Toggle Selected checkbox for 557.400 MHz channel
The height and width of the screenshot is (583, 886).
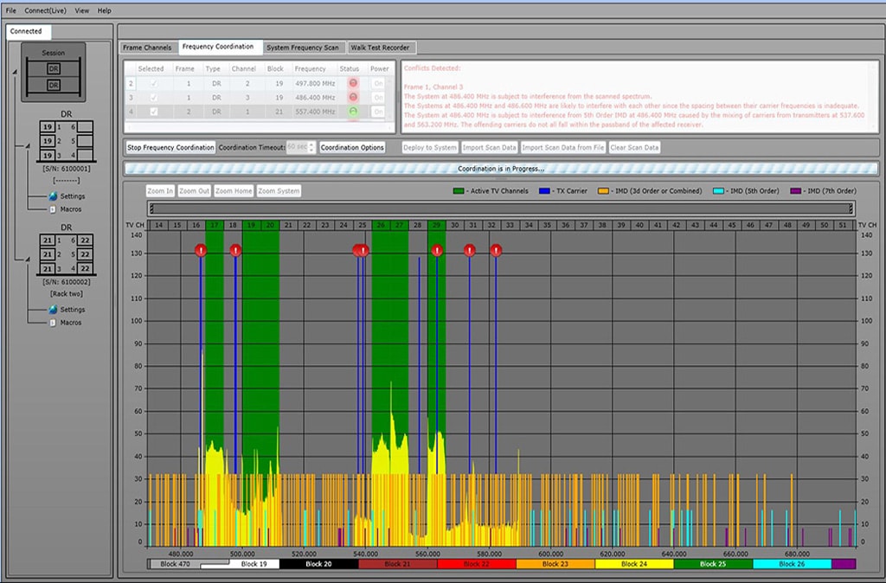154,112
